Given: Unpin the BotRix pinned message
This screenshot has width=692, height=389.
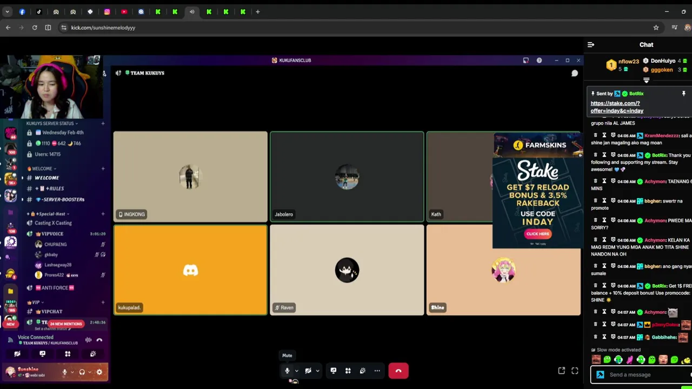Looking at the screenshot, I should 683,94.
